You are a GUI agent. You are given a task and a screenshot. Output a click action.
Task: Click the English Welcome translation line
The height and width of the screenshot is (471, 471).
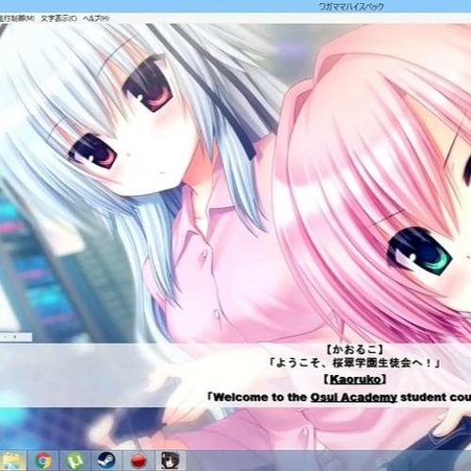pos(339,398)
